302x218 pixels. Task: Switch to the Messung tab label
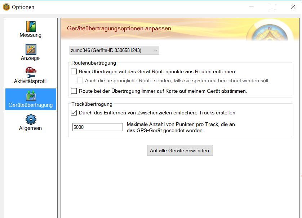[31, 35]
